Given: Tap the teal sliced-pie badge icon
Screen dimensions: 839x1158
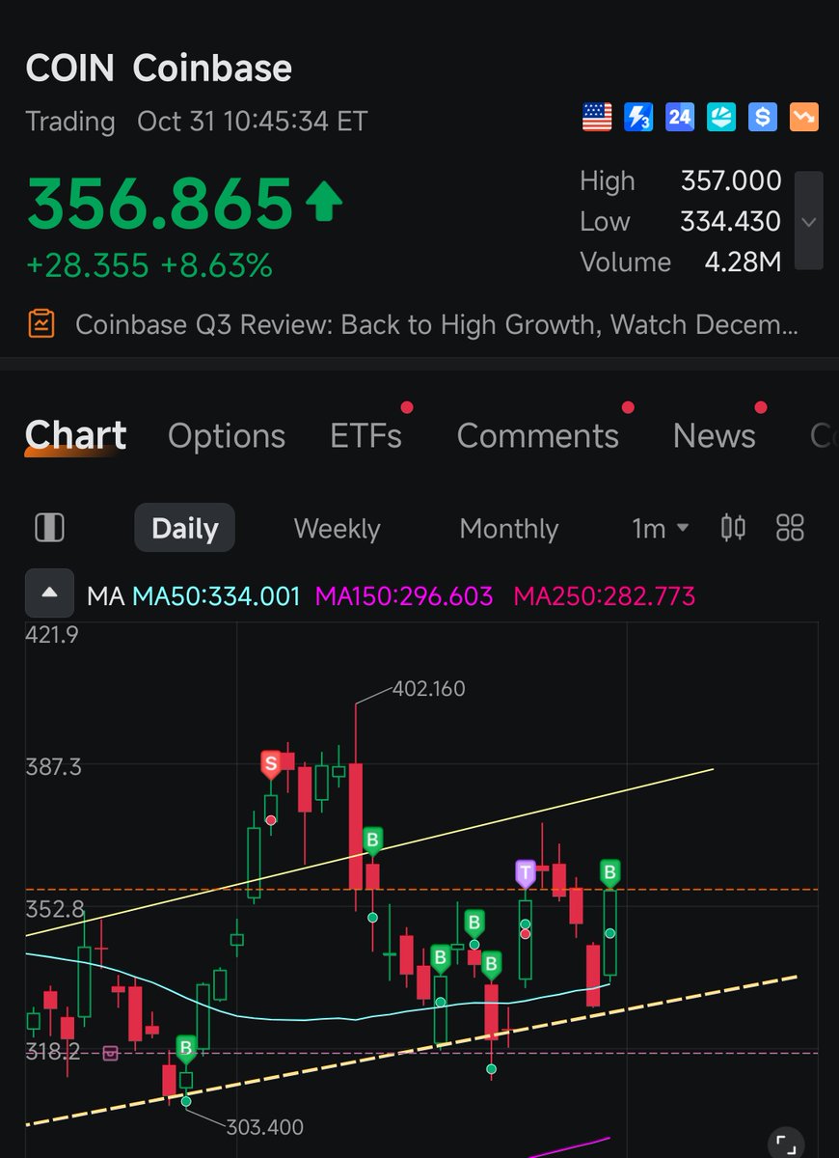Looking at the screenshot, I should 721,118.
